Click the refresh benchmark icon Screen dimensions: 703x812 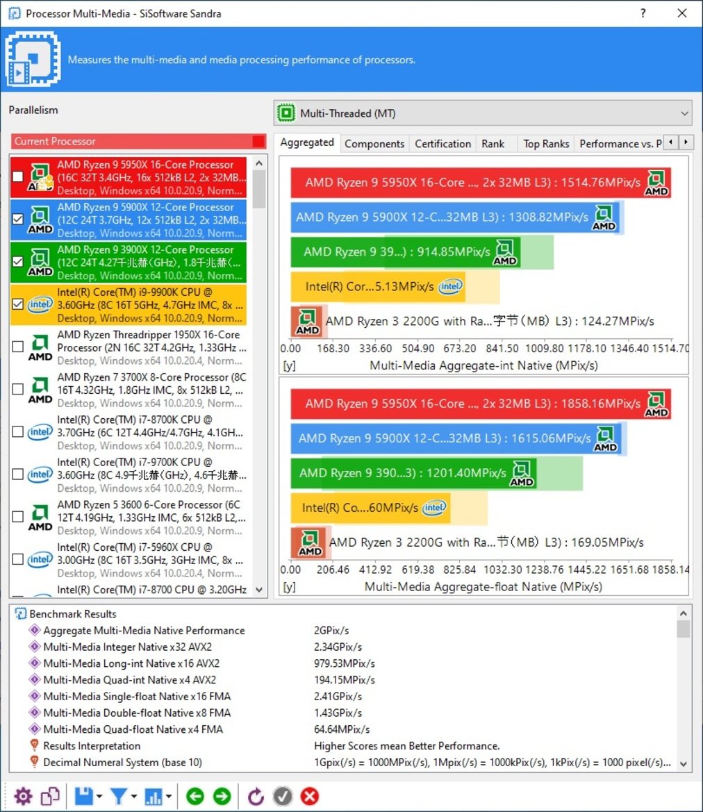click(256, 796)
